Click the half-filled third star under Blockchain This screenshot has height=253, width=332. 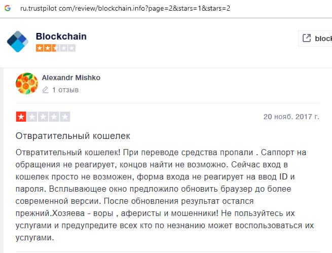[x=56, y=48]
